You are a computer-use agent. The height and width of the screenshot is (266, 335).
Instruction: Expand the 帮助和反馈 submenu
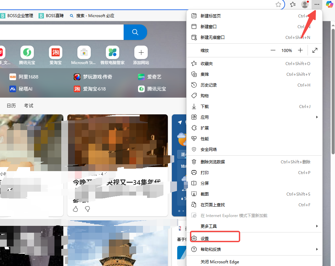pos(317,249)
